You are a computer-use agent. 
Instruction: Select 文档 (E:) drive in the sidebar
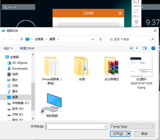click(15, 114)
